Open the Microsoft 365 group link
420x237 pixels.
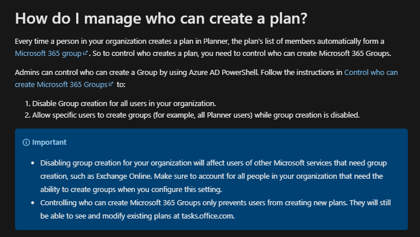tap(48, 53)
